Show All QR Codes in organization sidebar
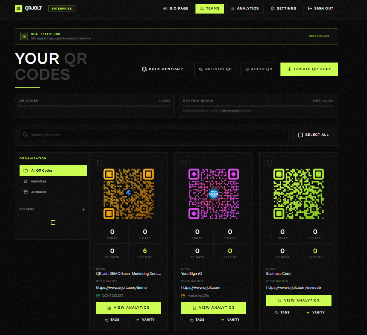Image resolution: width=367 pixels, height=335 pixels. [53, 170]
